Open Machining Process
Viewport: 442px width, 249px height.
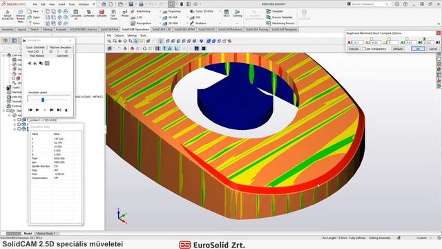[280, 23]
